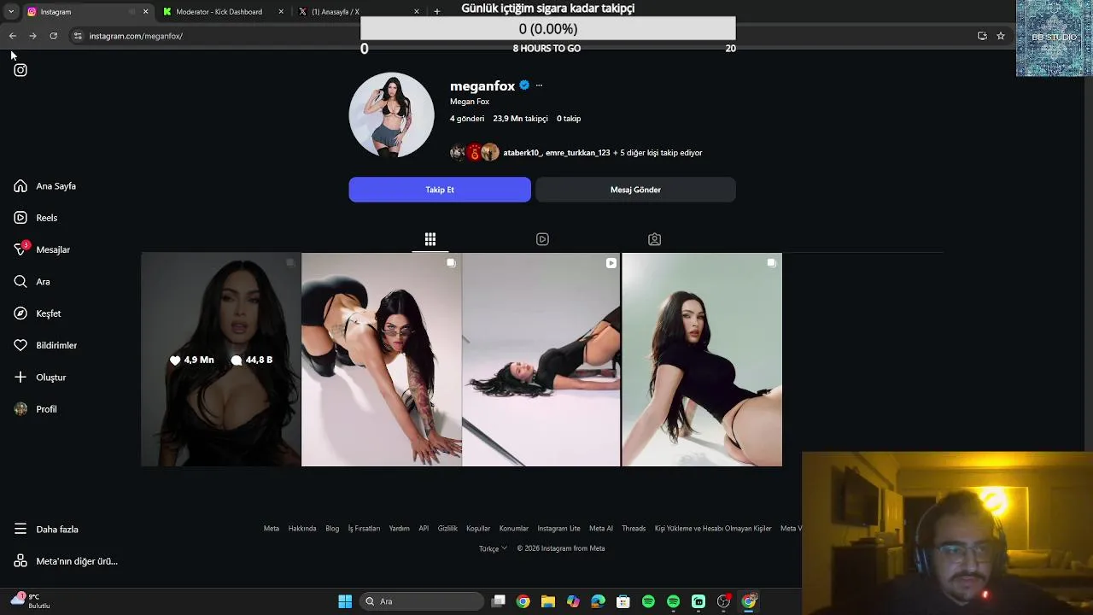The image size is (1093, 615).
Task: Open the İş Fırsatları footer link
Action: coord(364,529)
